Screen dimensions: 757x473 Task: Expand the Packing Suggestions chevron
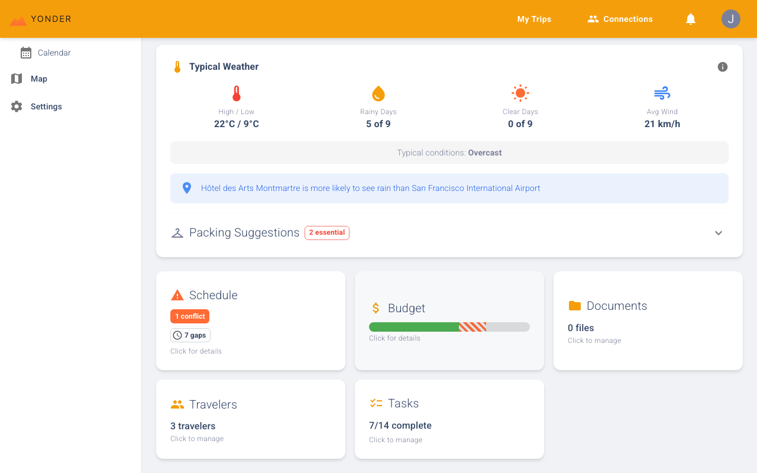(x=719, y=233)
